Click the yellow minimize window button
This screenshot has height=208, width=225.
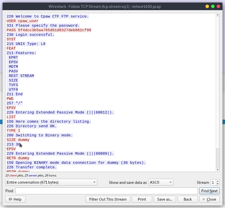(207, 6)
